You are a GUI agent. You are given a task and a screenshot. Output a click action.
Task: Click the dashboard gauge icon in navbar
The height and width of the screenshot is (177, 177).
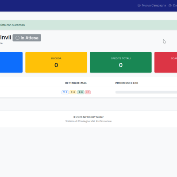[x=170, y=5]
